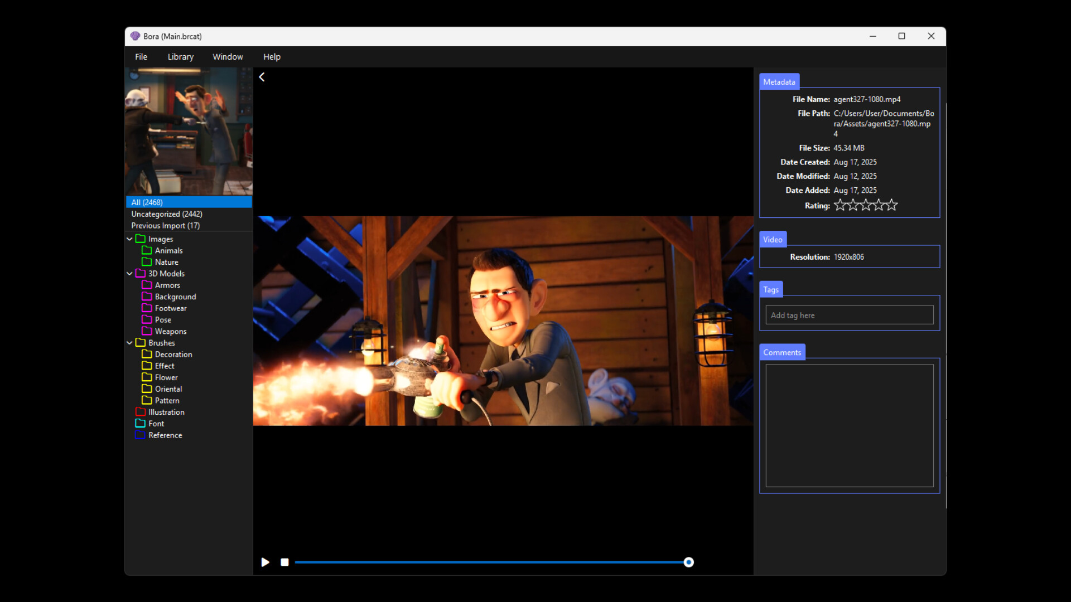
Task: Collapse the Brushes folder group
Action: point(129,343)
